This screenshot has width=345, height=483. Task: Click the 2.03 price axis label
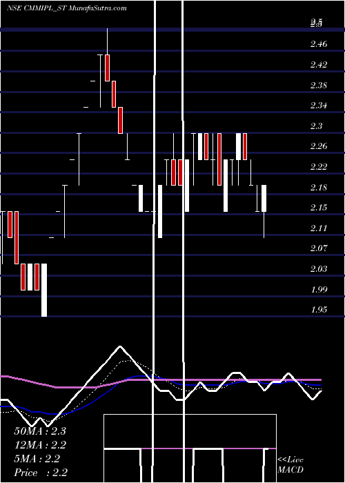click(x=319, y=269)
